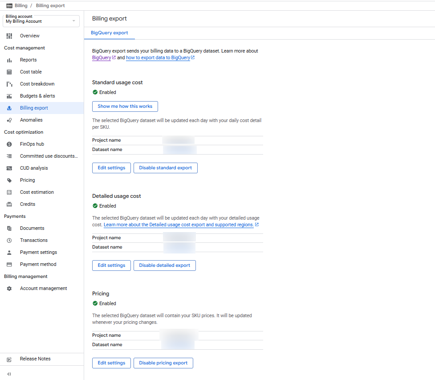Image resolution: width=435 pixels, height=380 pixels.
Task: Select the BigQuery export tab
Action: 109,33
